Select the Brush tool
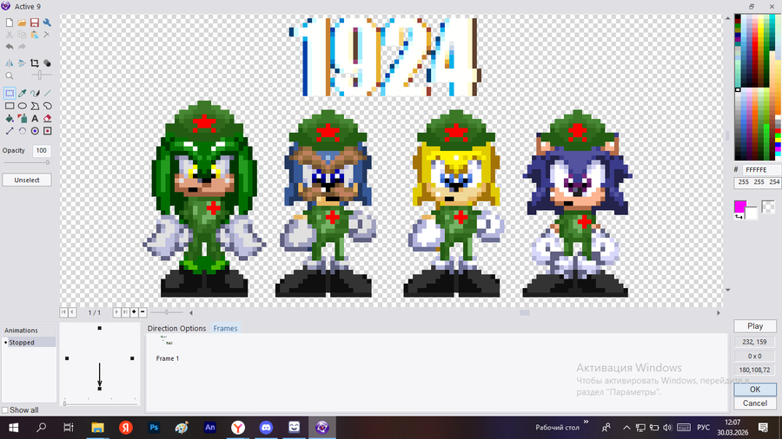The image size is (782, 439). point(35,93)
